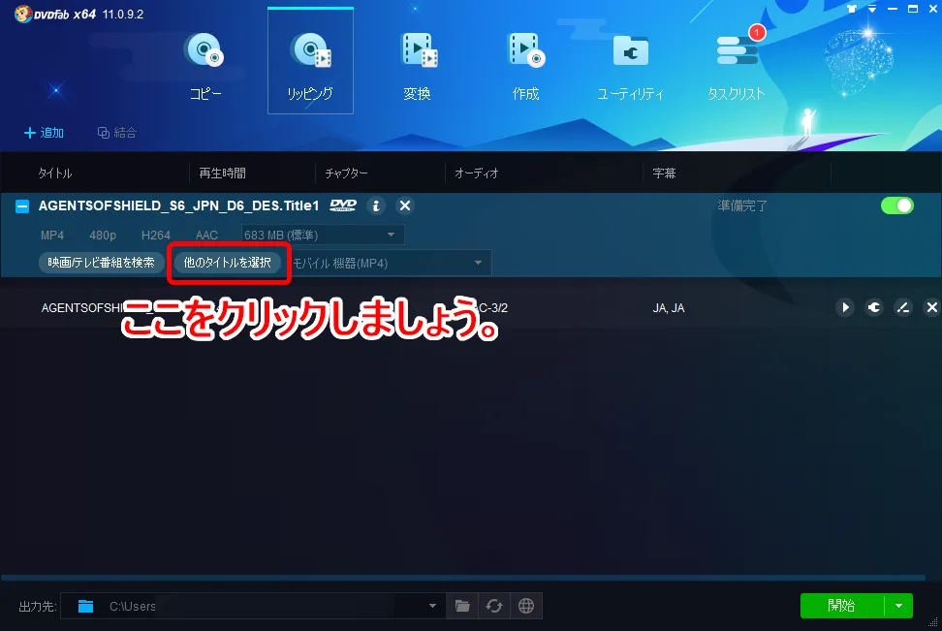
Task: Switch to the Ripper (リッピング) module
Action: 310,61
